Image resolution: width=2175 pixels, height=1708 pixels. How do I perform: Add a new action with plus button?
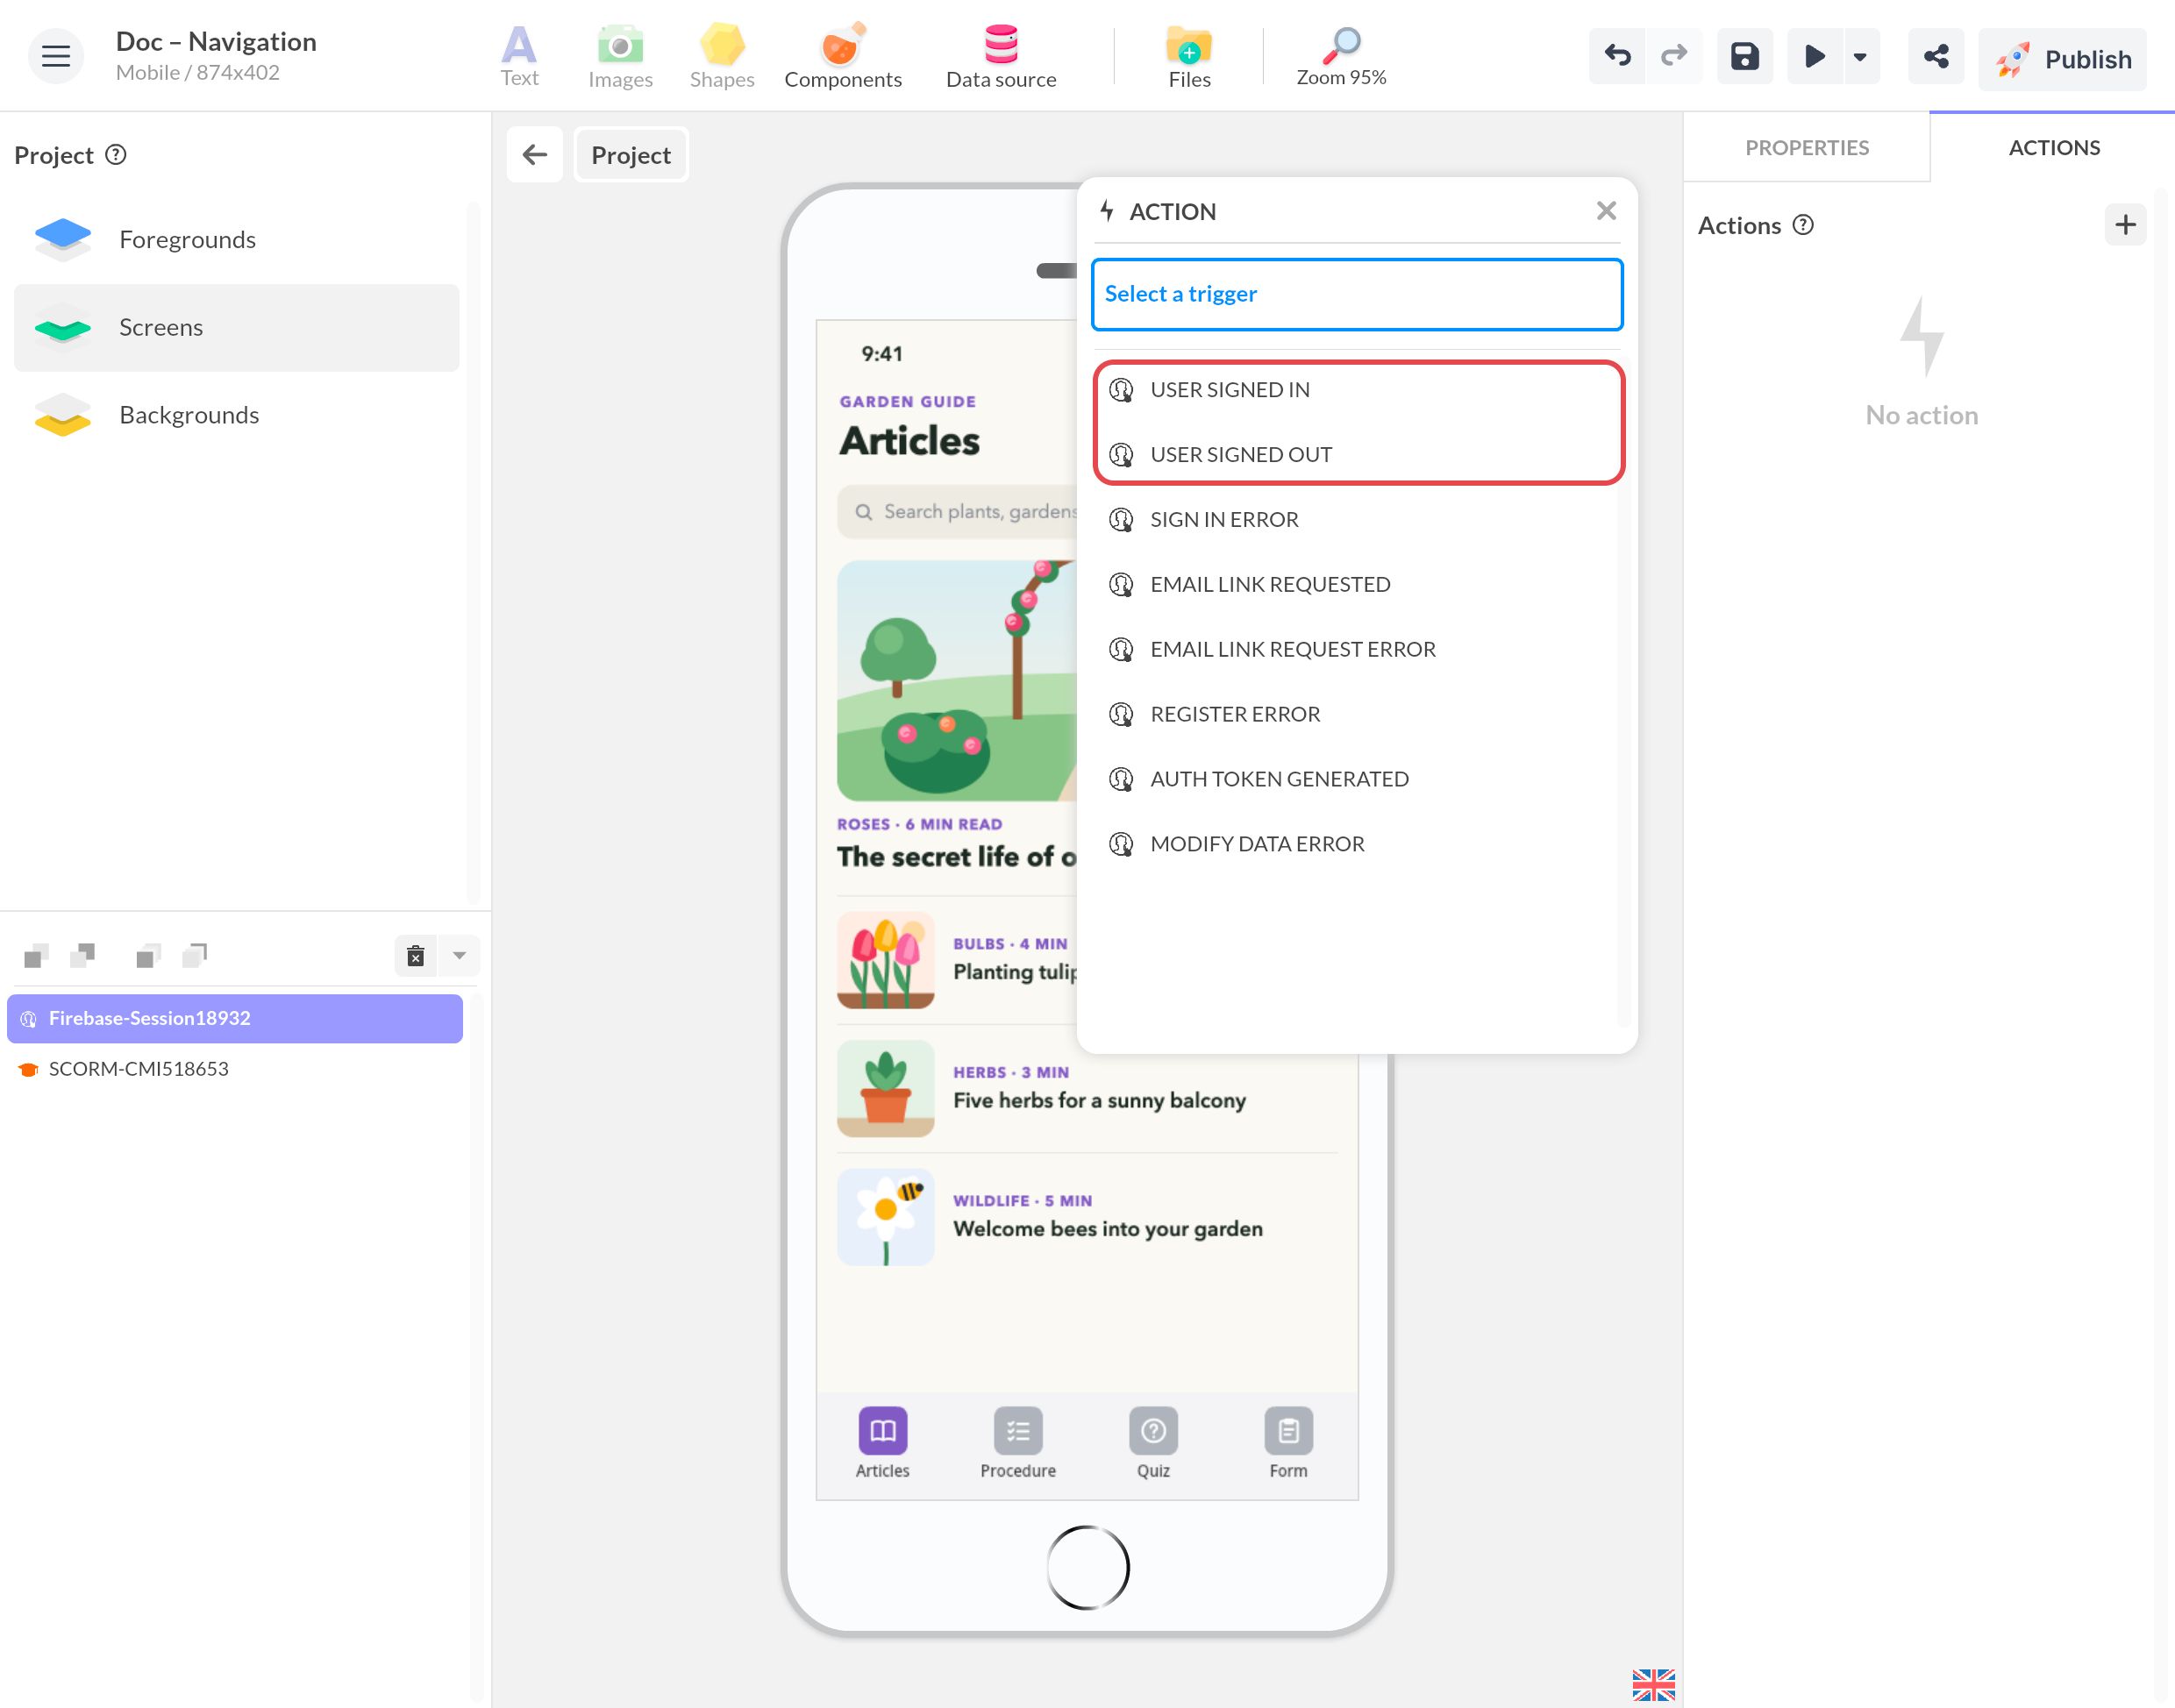[x=2125, y=224]
